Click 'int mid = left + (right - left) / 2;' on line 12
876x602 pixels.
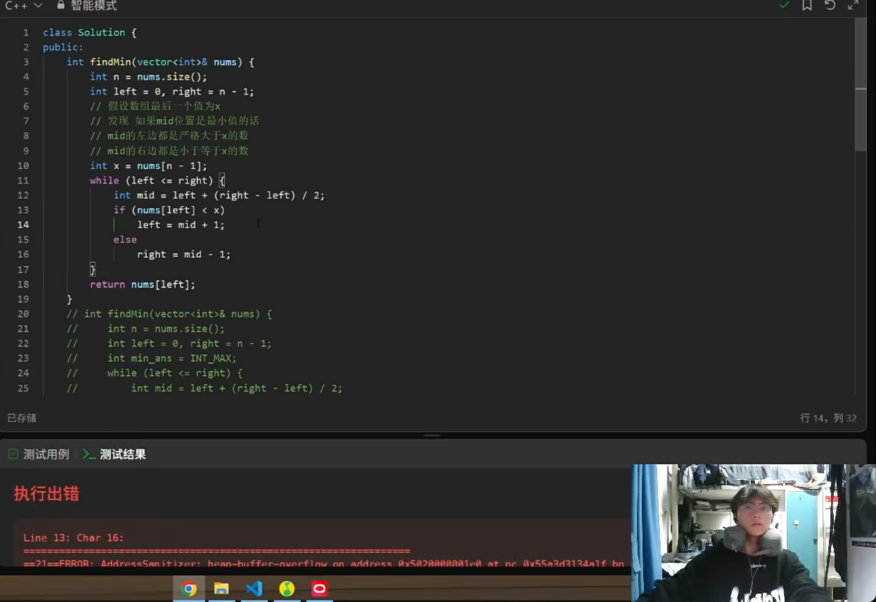coord(219,195)
